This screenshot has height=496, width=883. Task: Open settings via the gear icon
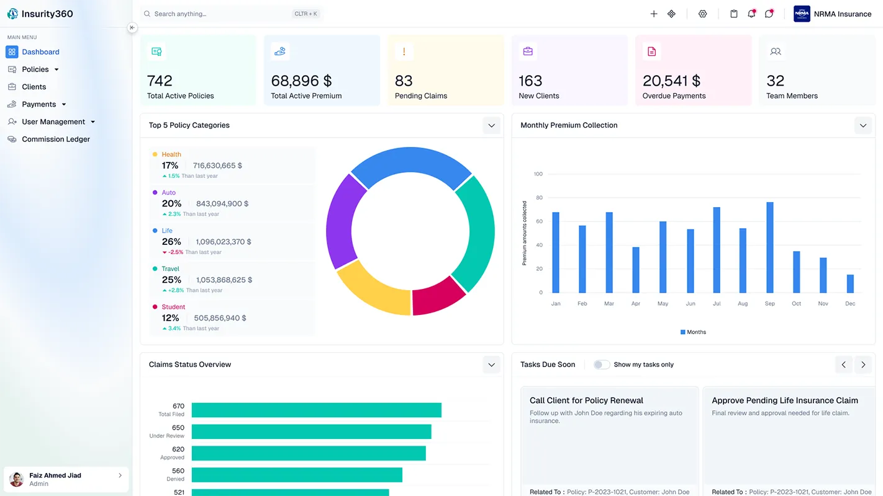702,13
